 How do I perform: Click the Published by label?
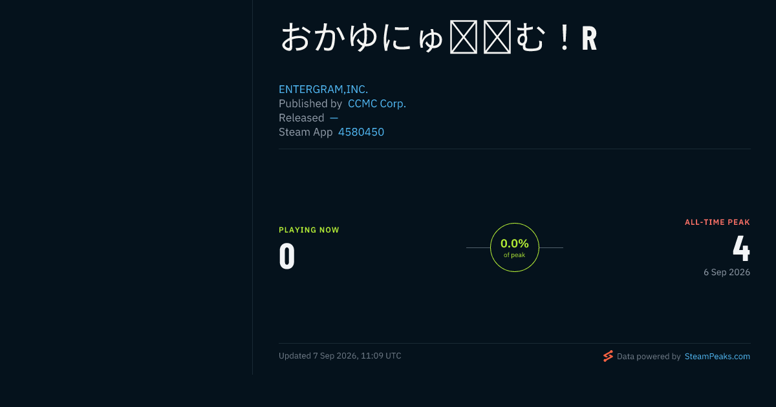pos(310,103)
